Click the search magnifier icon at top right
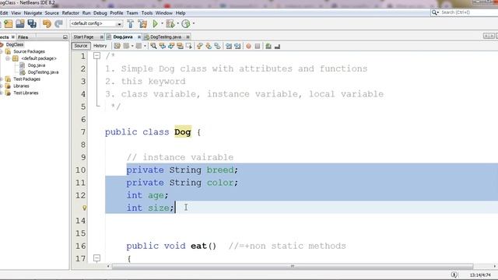The height and width of the screenshot is (280, 498). (x=434, y=12)
